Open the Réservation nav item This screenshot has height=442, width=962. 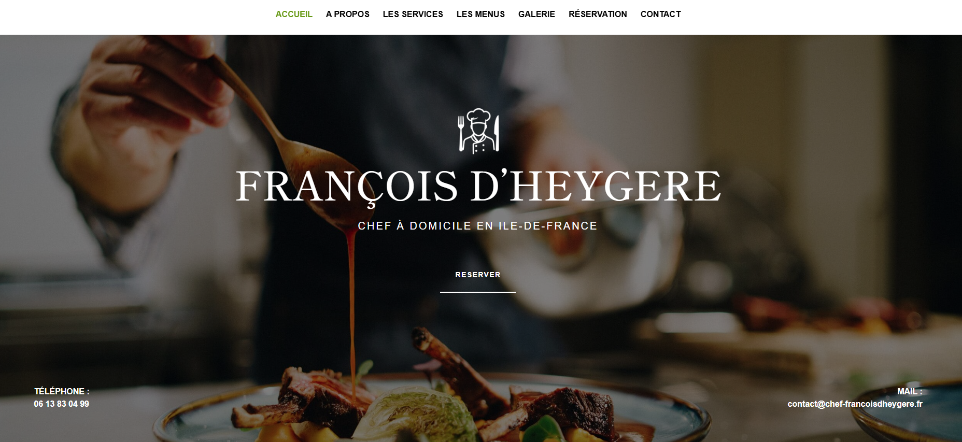tap(598, 14)
